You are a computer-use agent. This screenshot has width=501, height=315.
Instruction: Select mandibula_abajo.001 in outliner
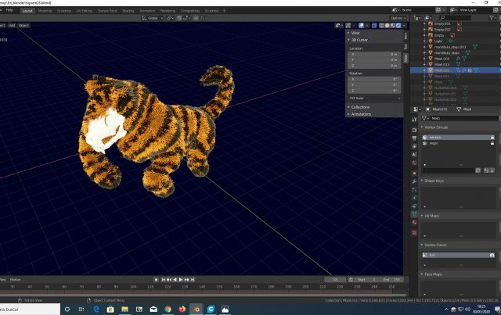click(x=450, y=47)
